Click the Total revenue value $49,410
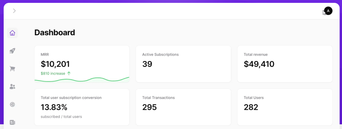342x129 pixels. 259,64
